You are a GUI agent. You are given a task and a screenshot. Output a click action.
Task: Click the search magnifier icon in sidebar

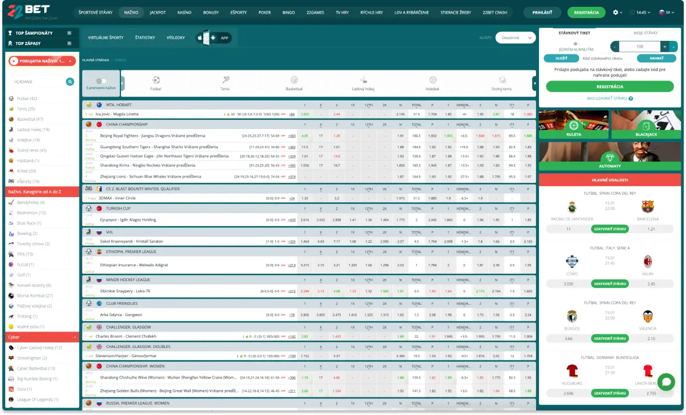pos(70,82)
